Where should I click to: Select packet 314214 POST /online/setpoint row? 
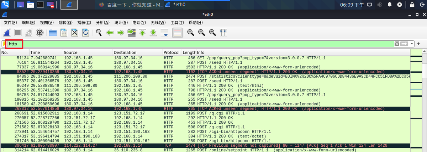205,150
